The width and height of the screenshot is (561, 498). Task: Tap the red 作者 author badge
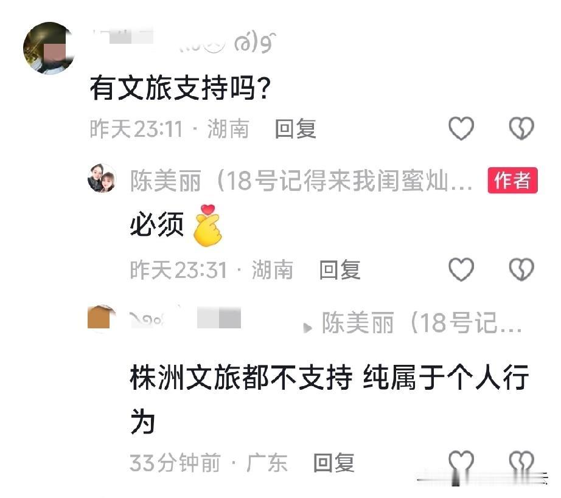click(x=512, y=180)
